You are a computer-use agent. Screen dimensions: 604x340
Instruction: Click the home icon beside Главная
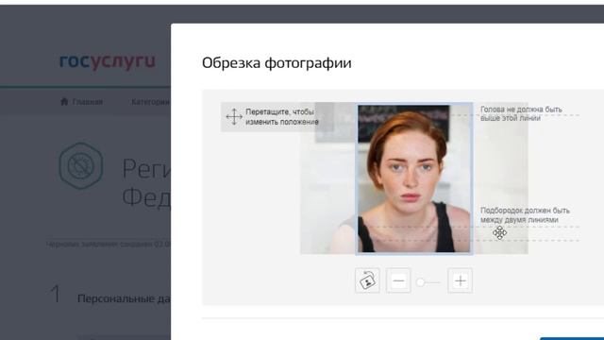64,101
